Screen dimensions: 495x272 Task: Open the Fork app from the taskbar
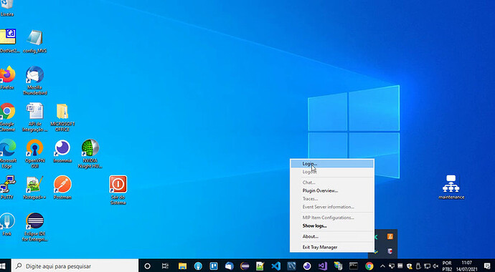pos(198,266)
